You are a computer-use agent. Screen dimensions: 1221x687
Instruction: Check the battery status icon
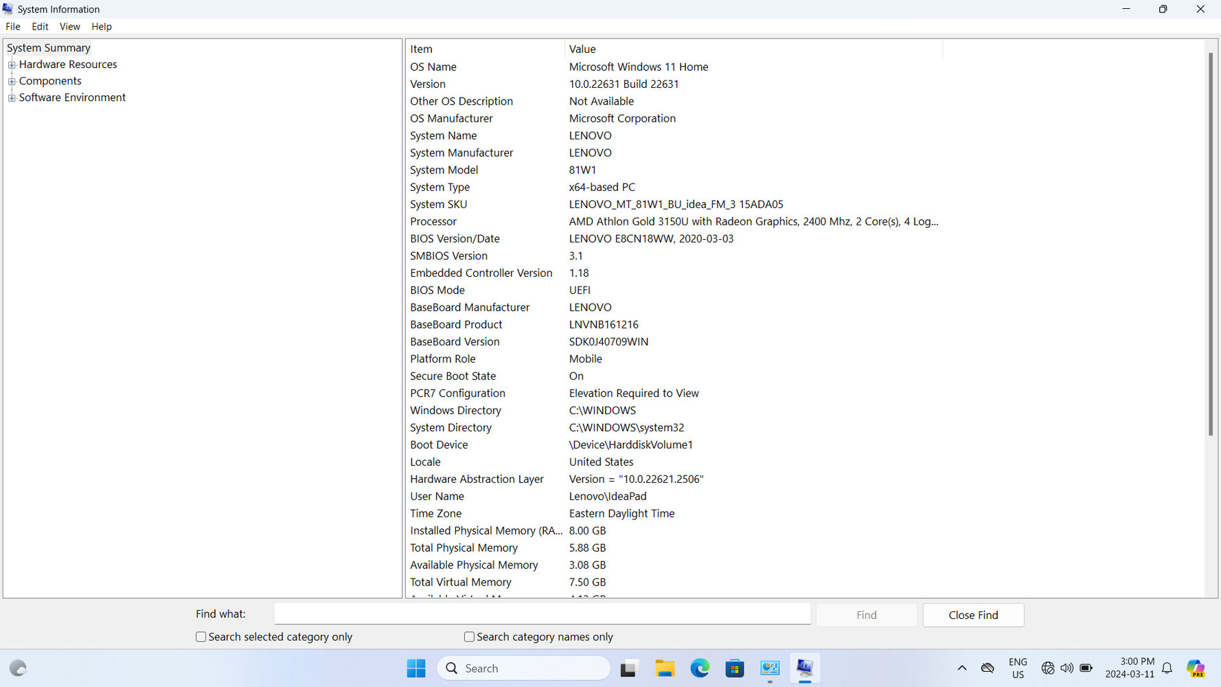point(1086,668)
